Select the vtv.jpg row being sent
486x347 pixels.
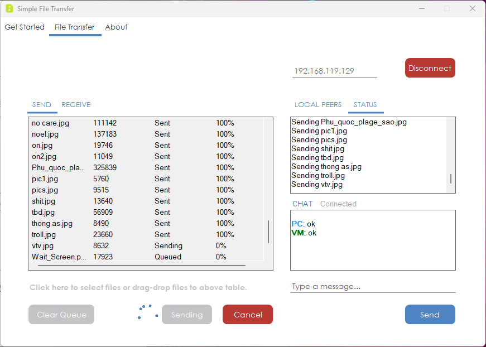click(x=146, y=245)
